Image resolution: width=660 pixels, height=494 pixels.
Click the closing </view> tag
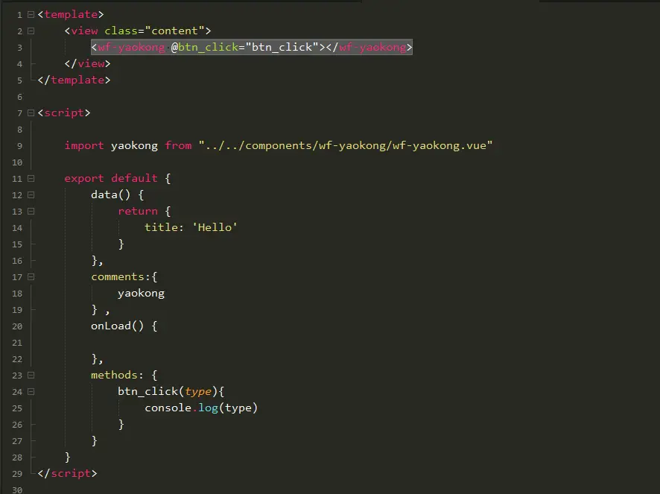click(x=88, y=63)
